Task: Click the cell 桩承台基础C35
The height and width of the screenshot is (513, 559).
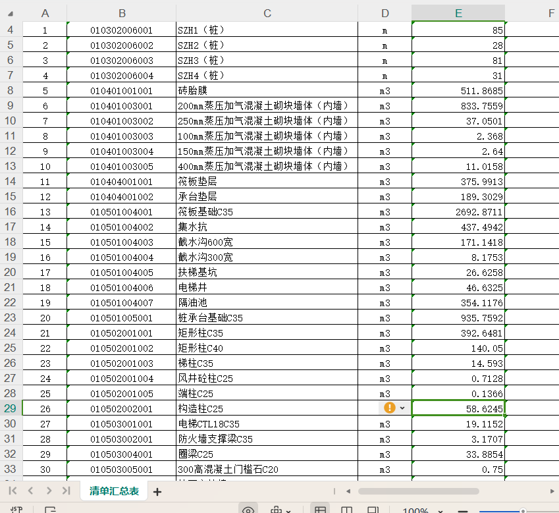Action: (267, 317)
